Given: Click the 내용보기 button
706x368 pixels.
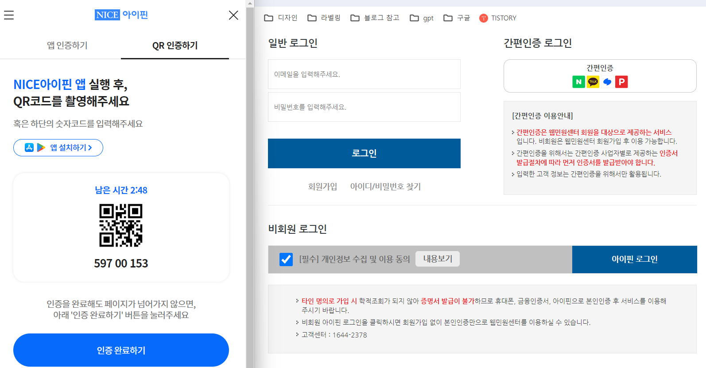Looking at the screenshot, I should point(438,259).
